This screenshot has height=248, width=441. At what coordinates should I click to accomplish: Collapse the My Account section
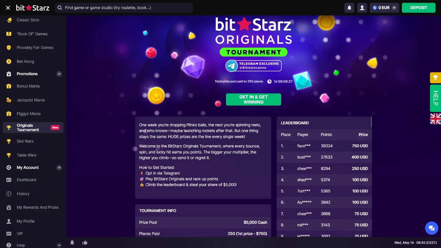point(59,168)
